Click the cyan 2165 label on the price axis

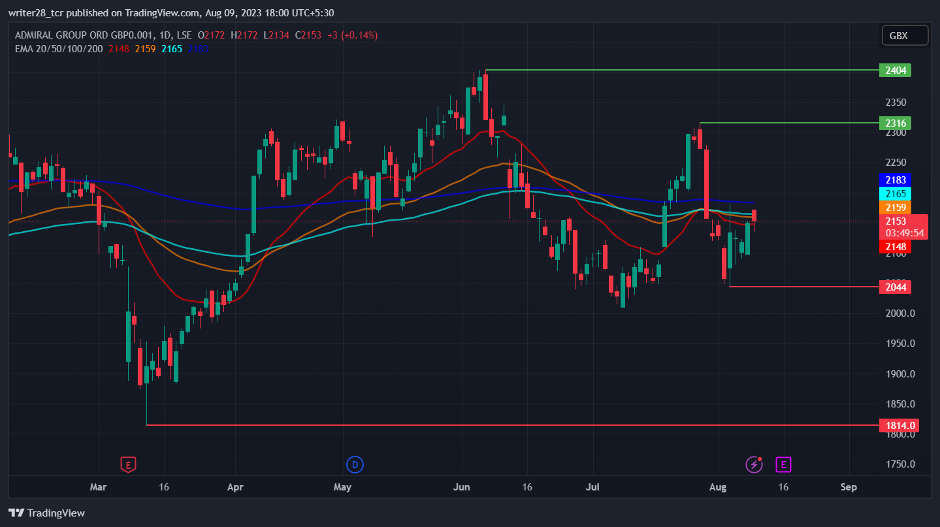click(895, 193)
